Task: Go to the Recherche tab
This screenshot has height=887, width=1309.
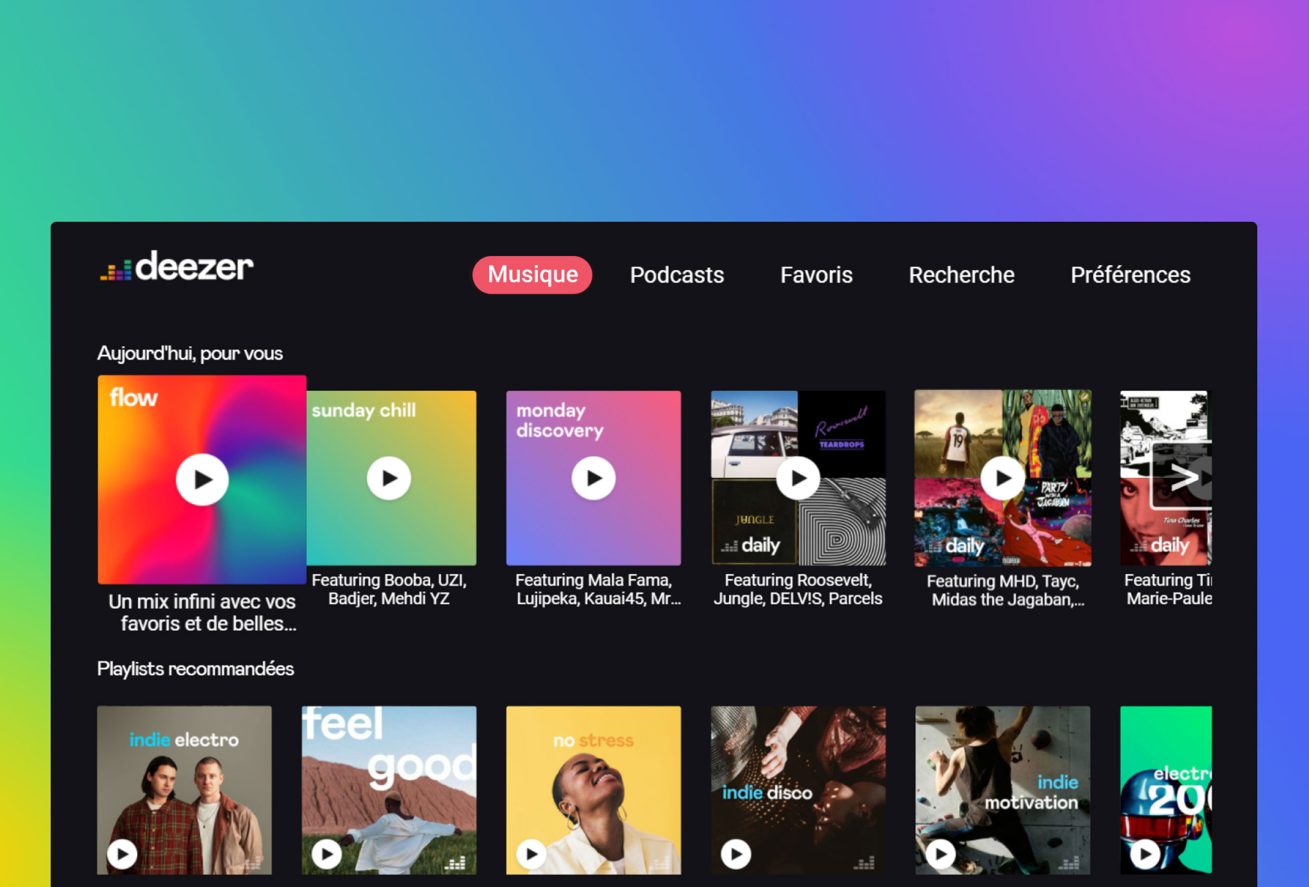Action: 961,275
